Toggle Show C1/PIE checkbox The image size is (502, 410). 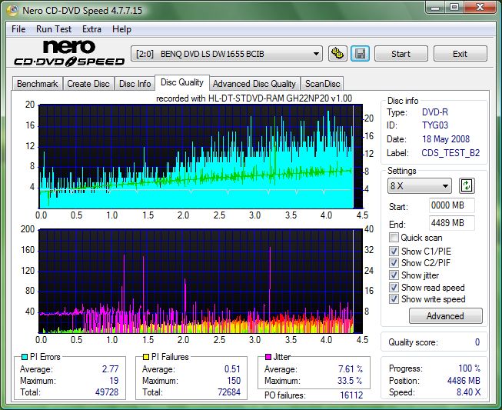click(394, 251)
